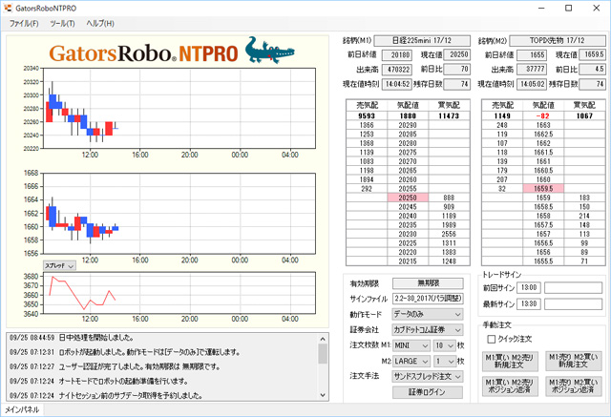Click the GatorsRoboNTPRO title bar app icon

coord(8,8)
